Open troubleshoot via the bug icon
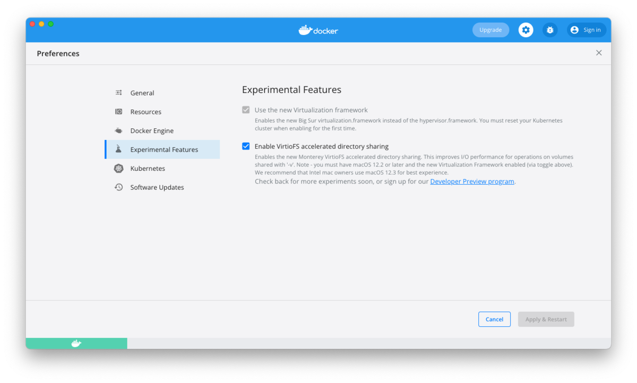 pyautogui.click(x=550, y=30)
